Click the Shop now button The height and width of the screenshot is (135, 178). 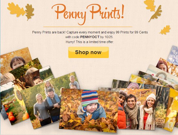point(88,53)
